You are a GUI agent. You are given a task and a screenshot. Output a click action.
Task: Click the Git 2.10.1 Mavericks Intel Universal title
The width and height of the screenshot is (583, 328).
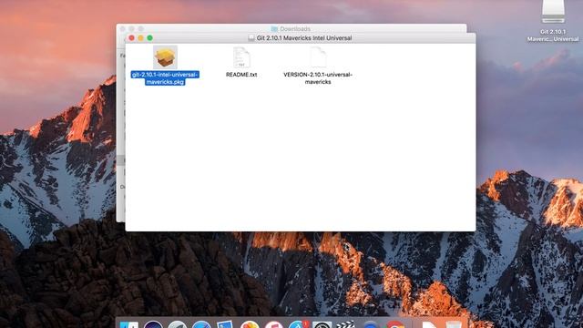pos(304,38)
